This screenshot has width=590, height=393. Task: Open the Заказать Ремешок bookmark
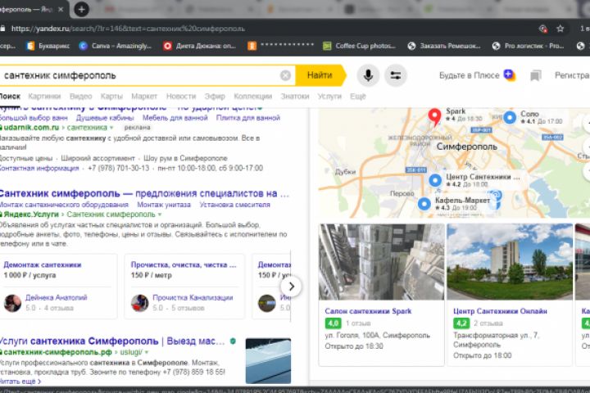pos(444,46)
